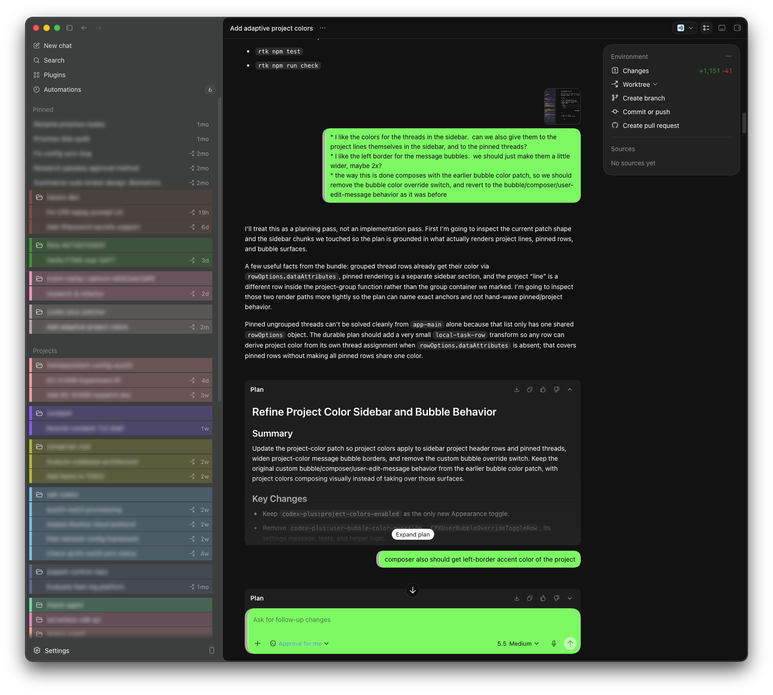Image resolution: width=773 pixels, height=695 pixels.
Task: Collapse the Refine Project Color plan card
Action: point(570,390)
